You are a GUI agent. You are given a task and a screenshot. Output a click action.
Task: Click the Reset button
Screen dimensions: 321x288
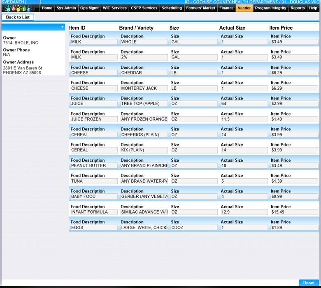click(309, 283)
